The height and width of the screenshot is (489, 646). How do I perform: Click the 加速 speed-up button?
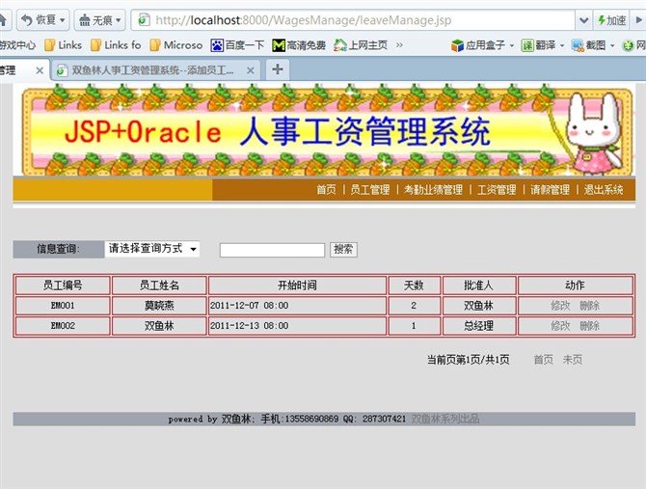pyautogui.click(x=611, y=20)
